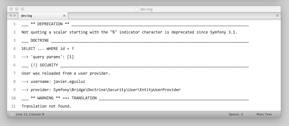Open the Plain Text syntax selector

(x=264, y=114)
